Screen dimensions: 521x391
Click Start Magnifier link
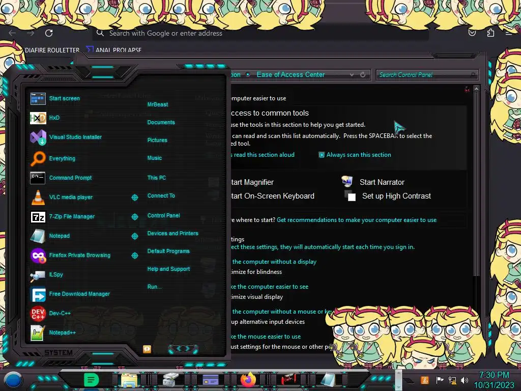pyautogui.click(x=252, y=182)
